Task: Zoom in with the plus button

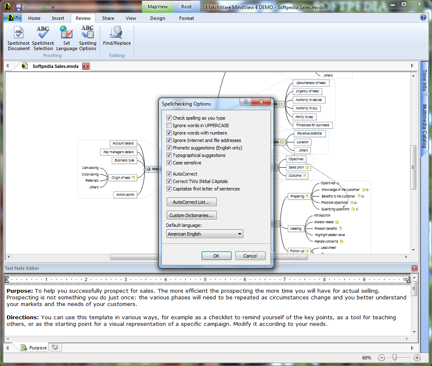Action: tap(417, 358)
